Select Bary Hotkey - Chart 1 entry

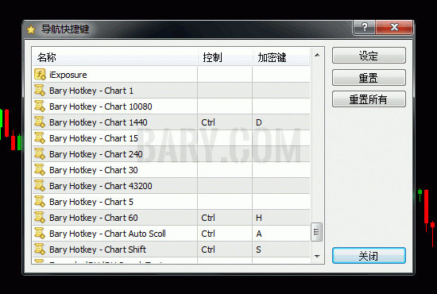coord(91,91)
